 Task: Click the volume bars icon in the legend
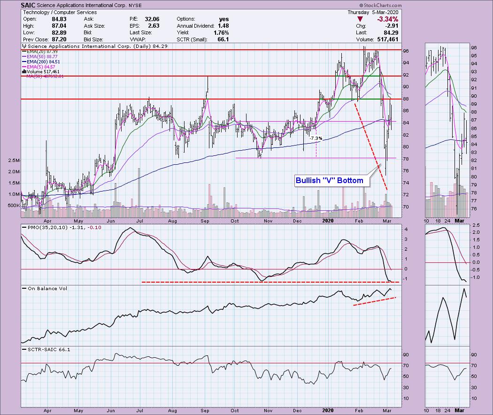[24, 72]
